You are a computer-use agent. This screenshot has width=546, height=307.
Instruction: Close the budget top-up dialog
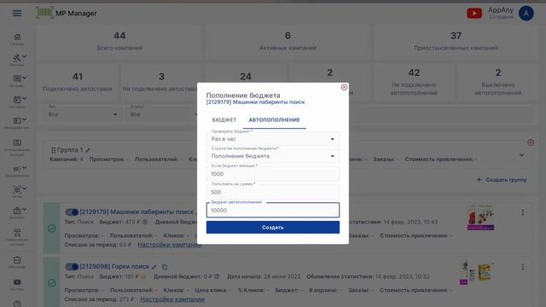click(x=344, y=87)
